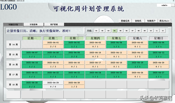Open the 基础信息 button
Screen dimensions: 175x103
[x=125, y=21]
